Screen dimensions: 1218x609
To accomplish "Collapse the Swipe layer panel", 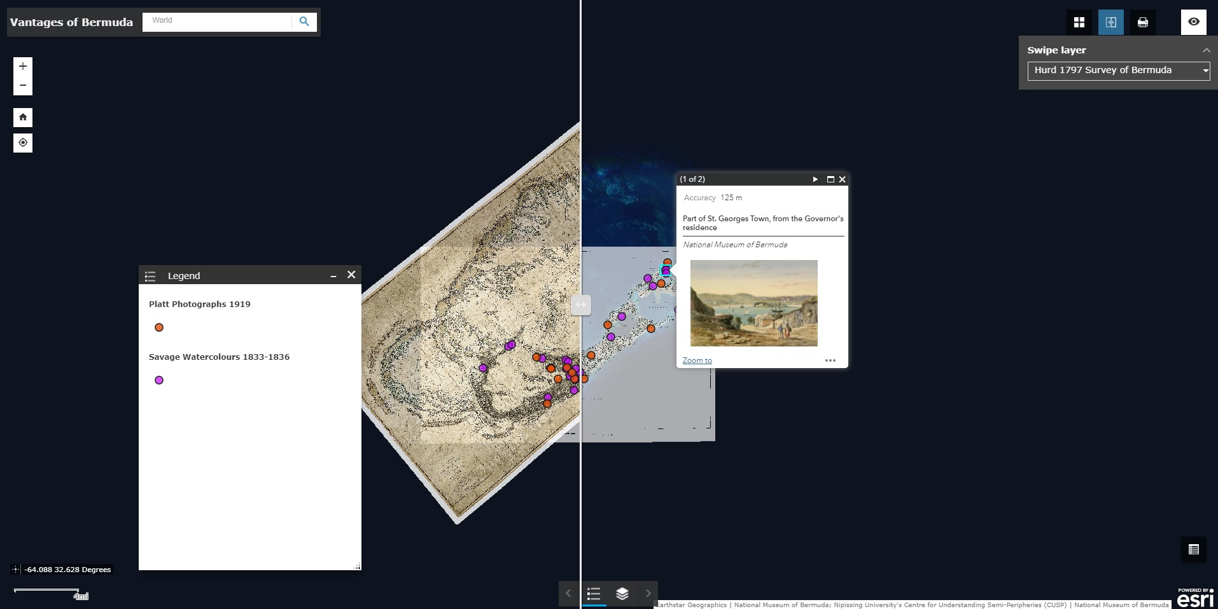I will (x=1206, y=50).
